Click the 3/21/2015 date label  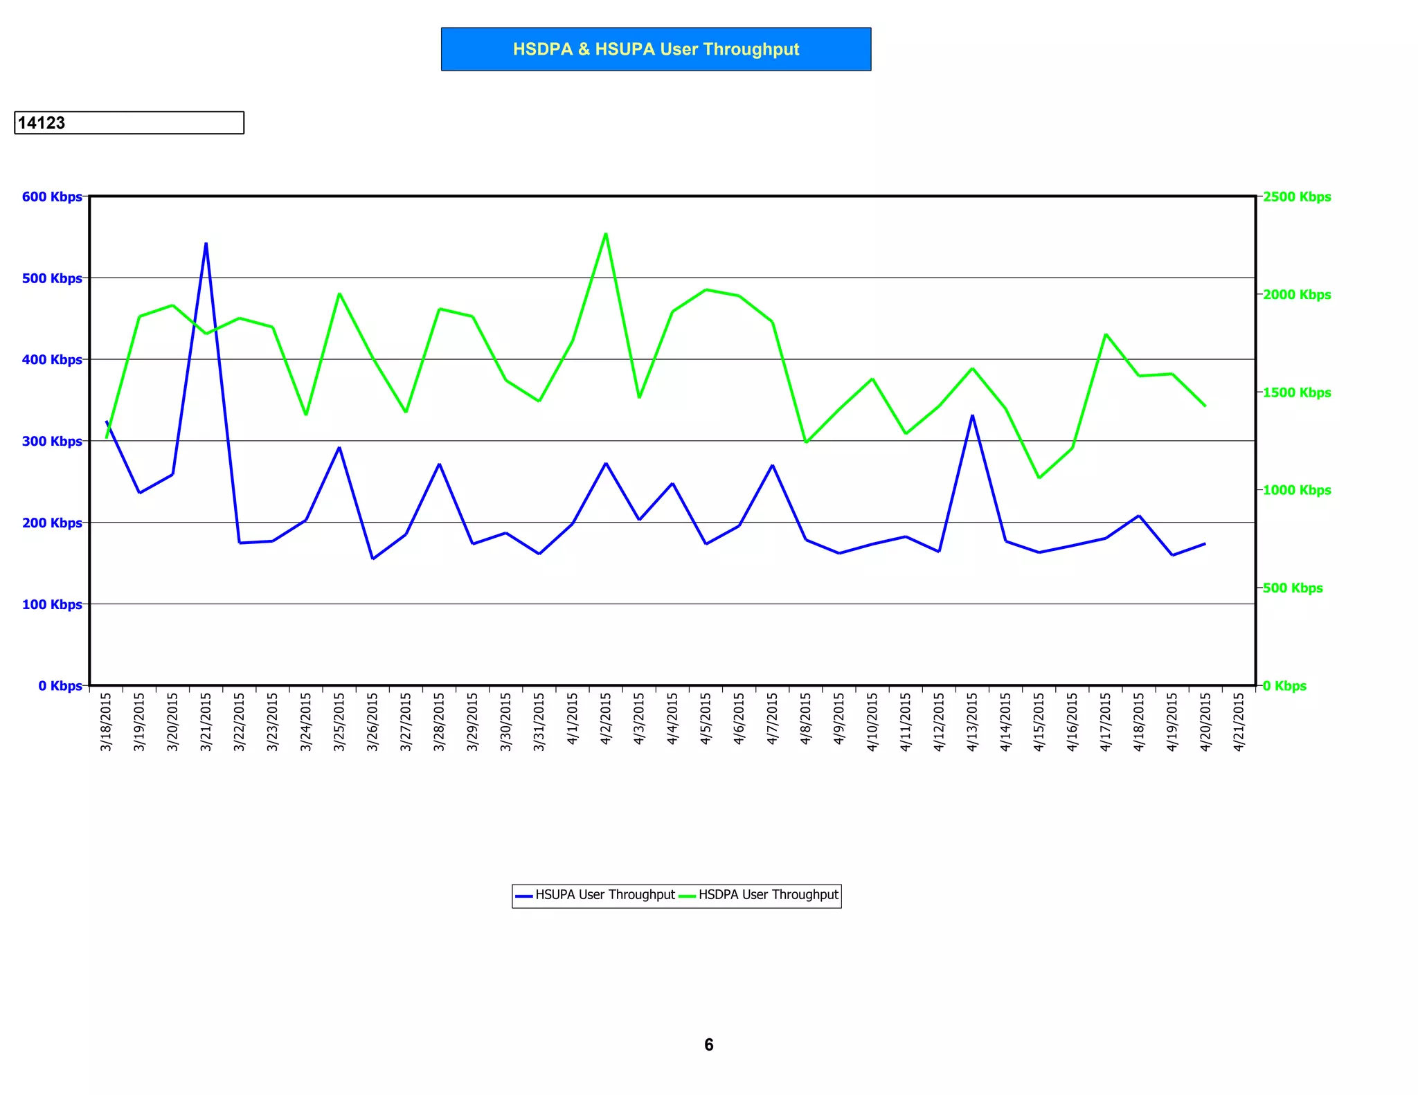coord(206,722)
